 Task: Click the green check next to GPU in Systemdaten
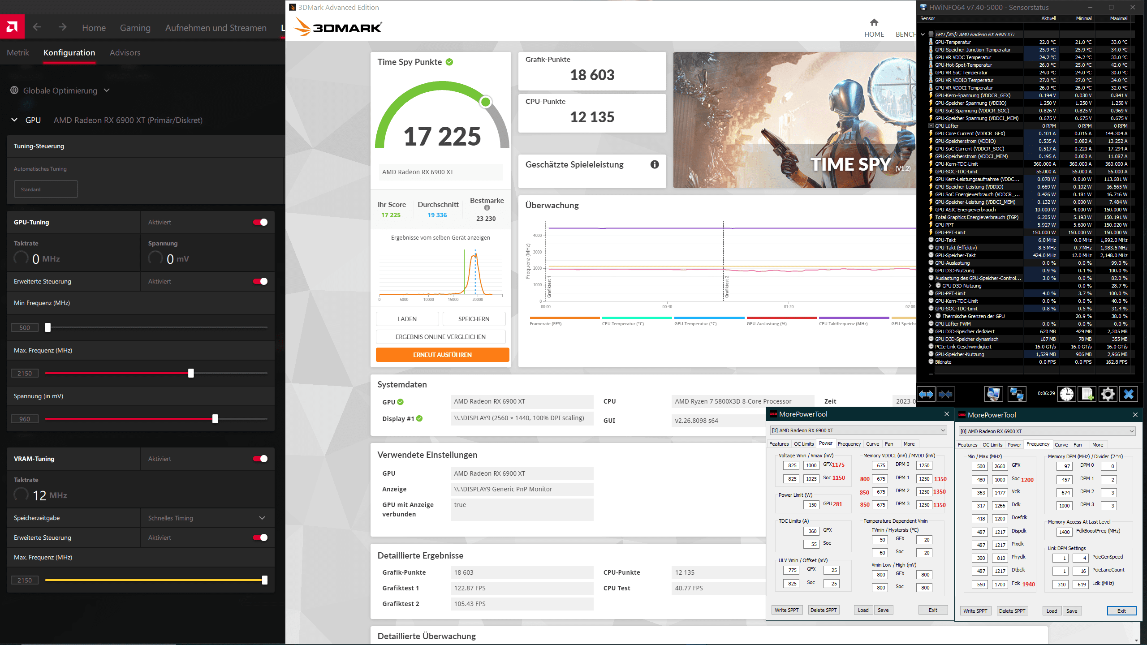point(401,402)
